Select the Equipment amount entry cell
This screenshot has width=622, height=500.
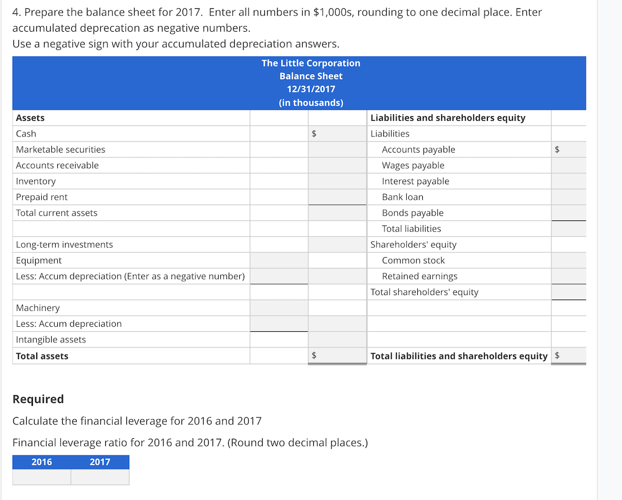[279, 260]
